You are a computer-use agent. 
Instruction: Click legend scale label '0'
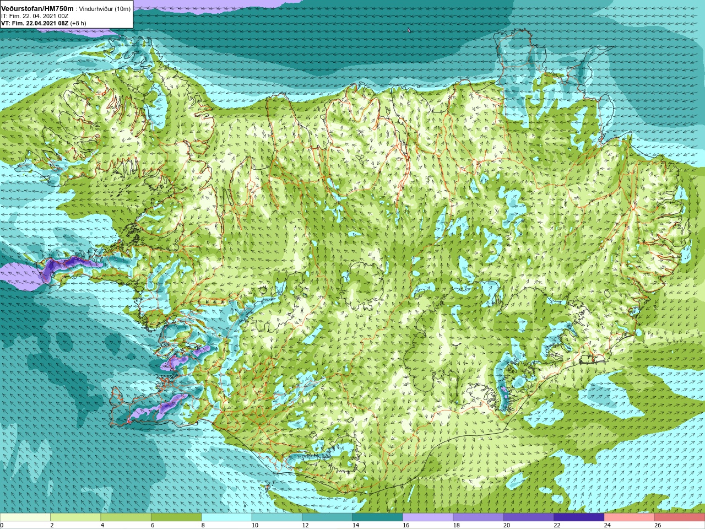click(2, 525)
